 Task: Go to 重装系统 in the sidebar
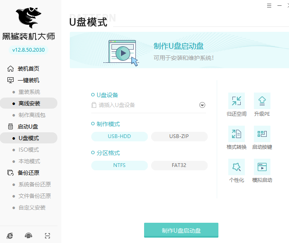pos(29,92)
